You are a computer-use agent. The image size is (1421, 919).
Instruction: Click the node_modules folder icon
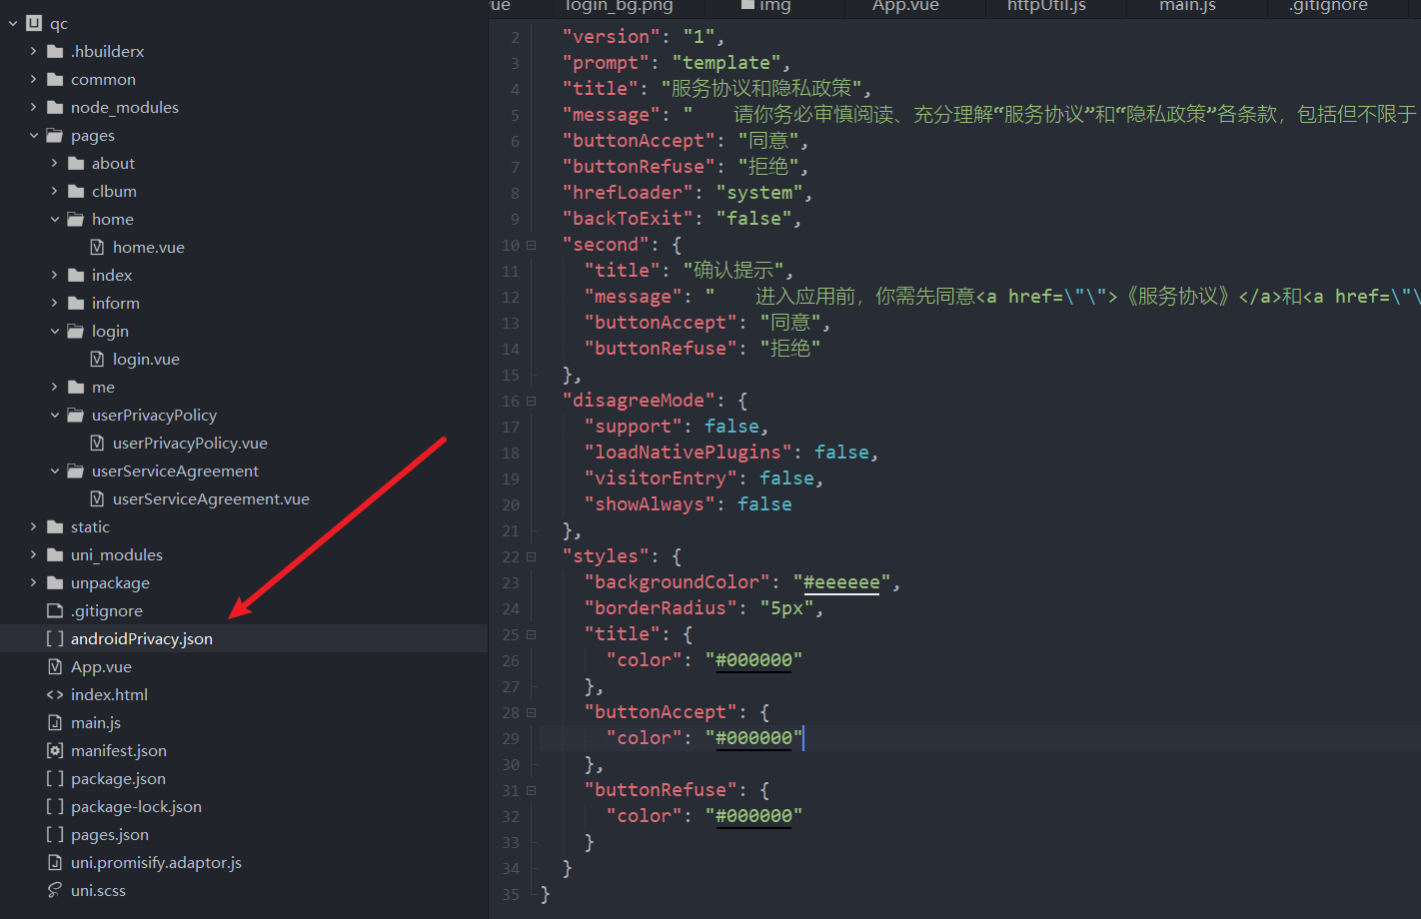click(x=55, y=107)
